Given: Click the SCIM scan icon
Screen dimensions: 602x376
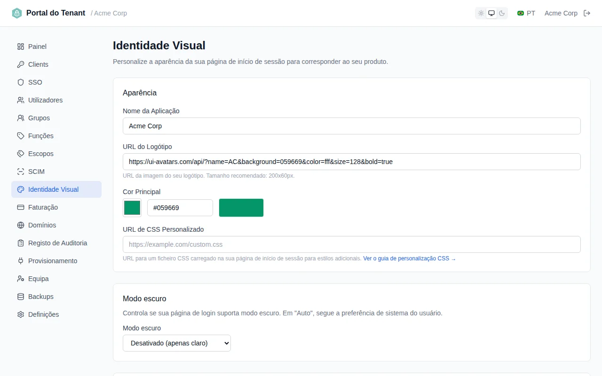Looking at the screenshot, I should (21, 172).
